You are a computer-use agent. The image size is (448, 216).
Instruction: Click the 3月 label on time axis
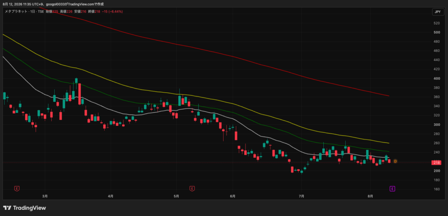[45, 196]
